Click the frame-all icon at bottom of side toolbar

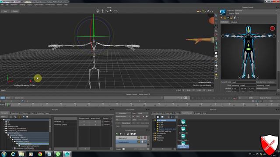(x=216, y=78)
